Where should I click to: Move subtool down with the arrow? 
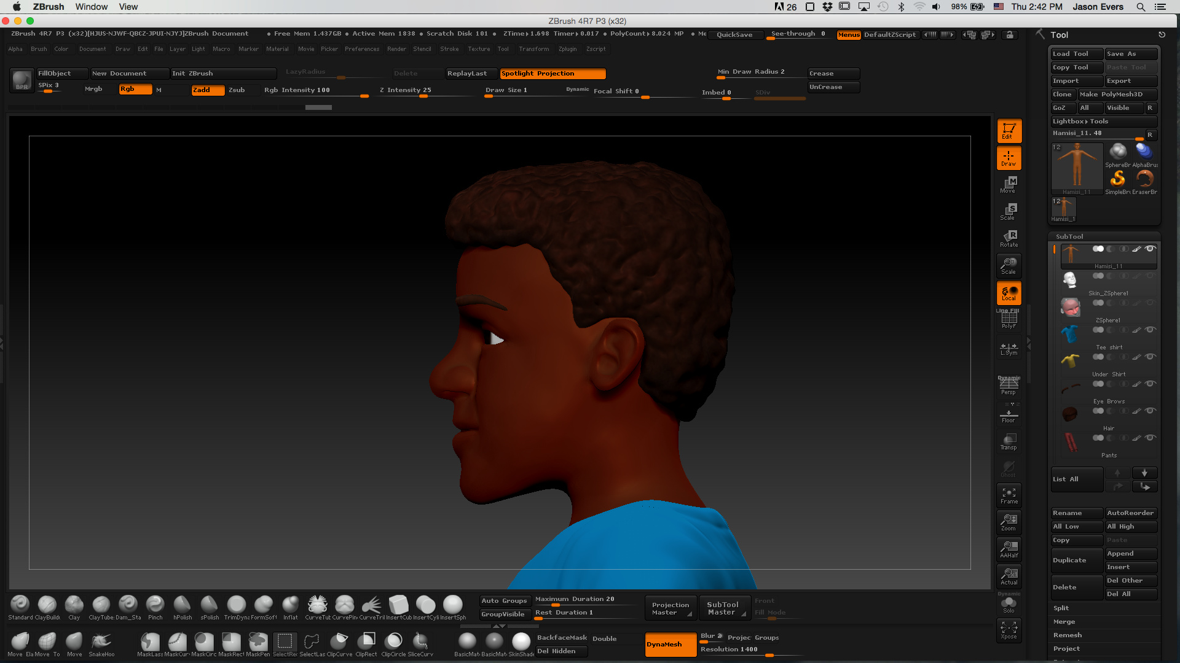(1144, 473)
